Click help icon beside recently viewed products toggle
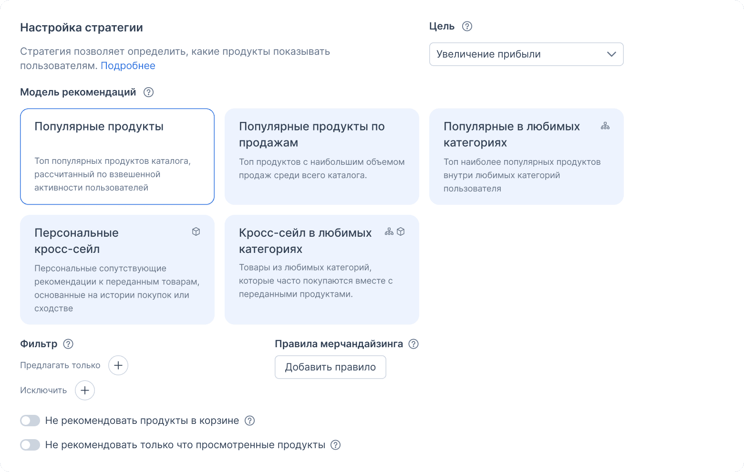 pos(335,445)
